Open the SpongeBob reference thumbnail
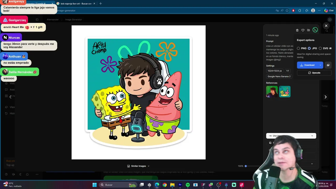The height and width of the screenshot is (189, 336). click(x=285, y=92)
